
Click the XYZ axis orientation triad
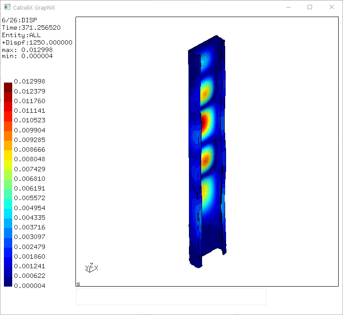[x=92, y=268]
